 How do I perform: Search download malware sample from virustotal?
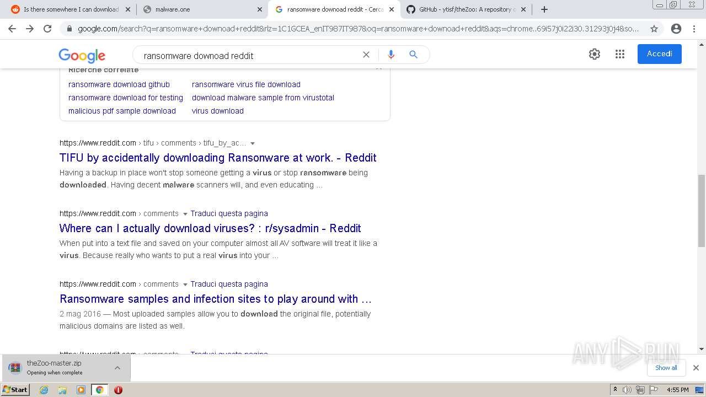263,98
